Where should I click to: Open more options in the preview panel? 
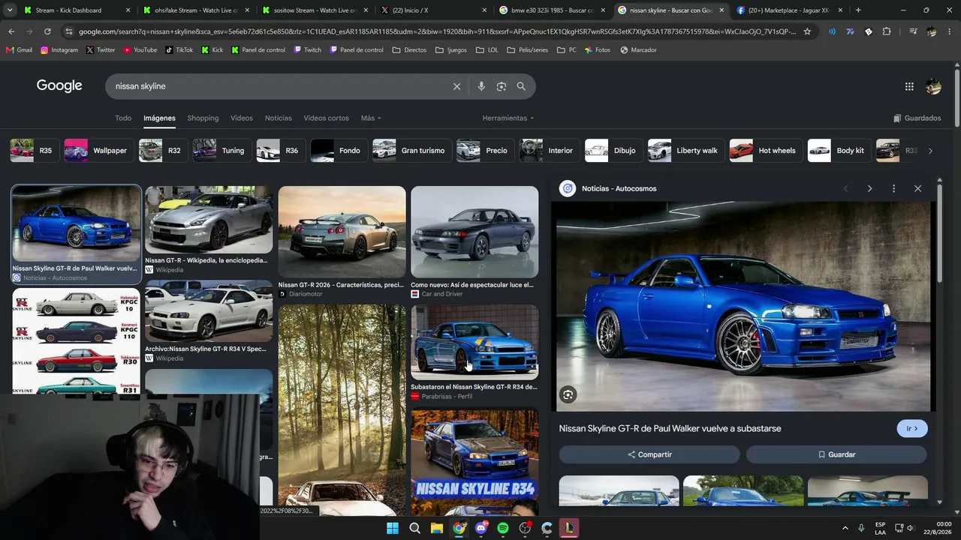(x=893, y=188)
